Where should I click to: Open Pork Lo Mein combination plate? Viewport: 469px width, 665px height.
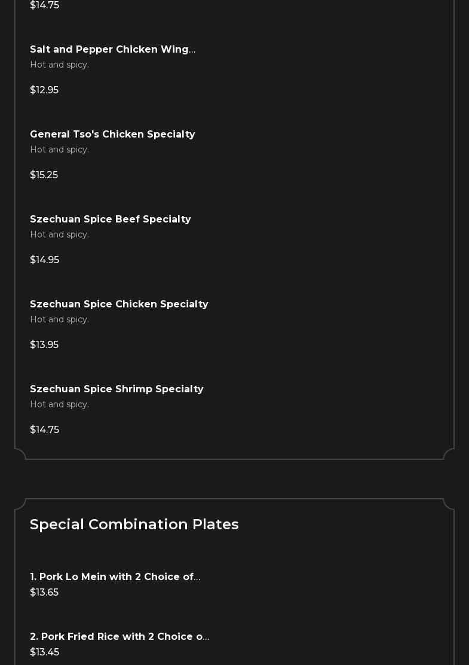[115, 577]
